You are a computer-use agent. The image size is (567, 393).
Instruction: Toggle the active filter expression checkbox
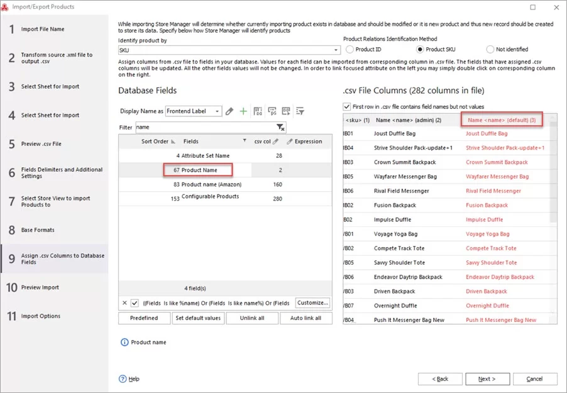click(135, 303)
